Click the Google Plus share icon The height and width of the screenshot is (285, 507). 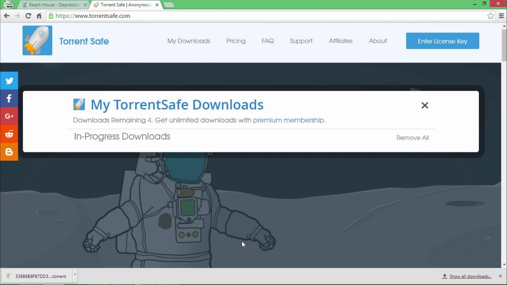[x=9, y=116]
